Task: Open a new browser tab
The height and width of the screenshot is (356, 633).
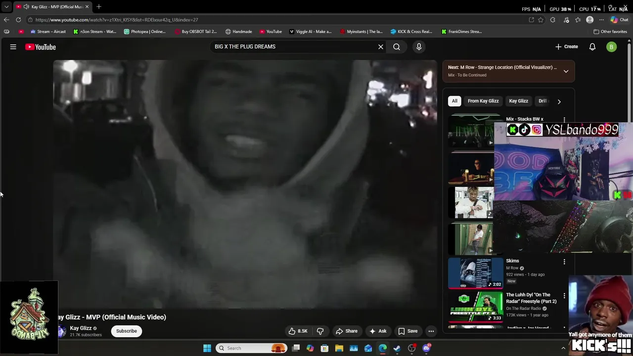Action: [x=99, y=6]
